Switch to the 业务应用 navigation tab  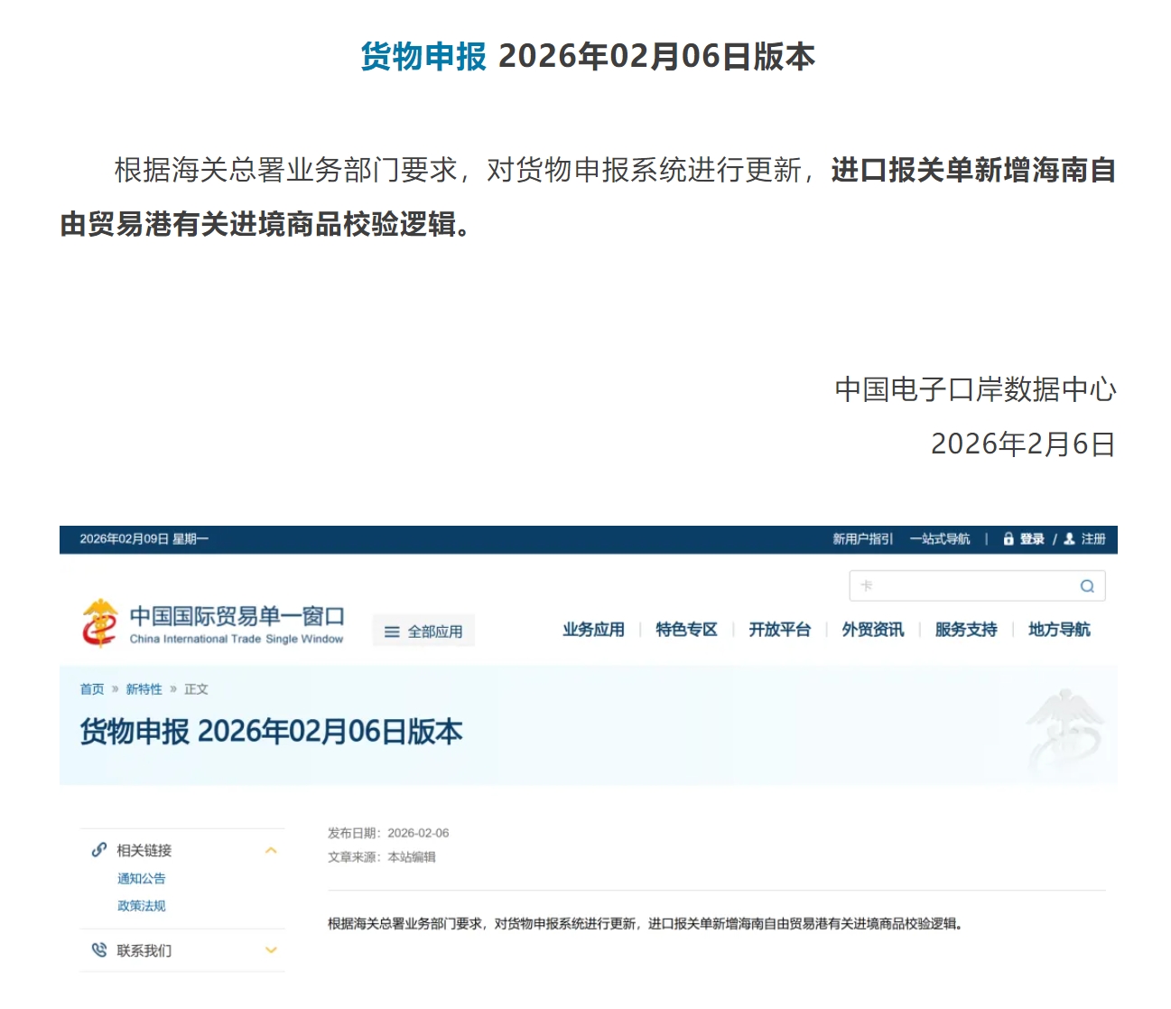click(594, 630)
